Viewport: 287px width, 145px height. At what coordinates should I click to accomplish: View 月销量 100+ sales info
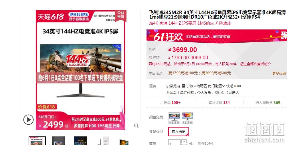coord(171,103)
